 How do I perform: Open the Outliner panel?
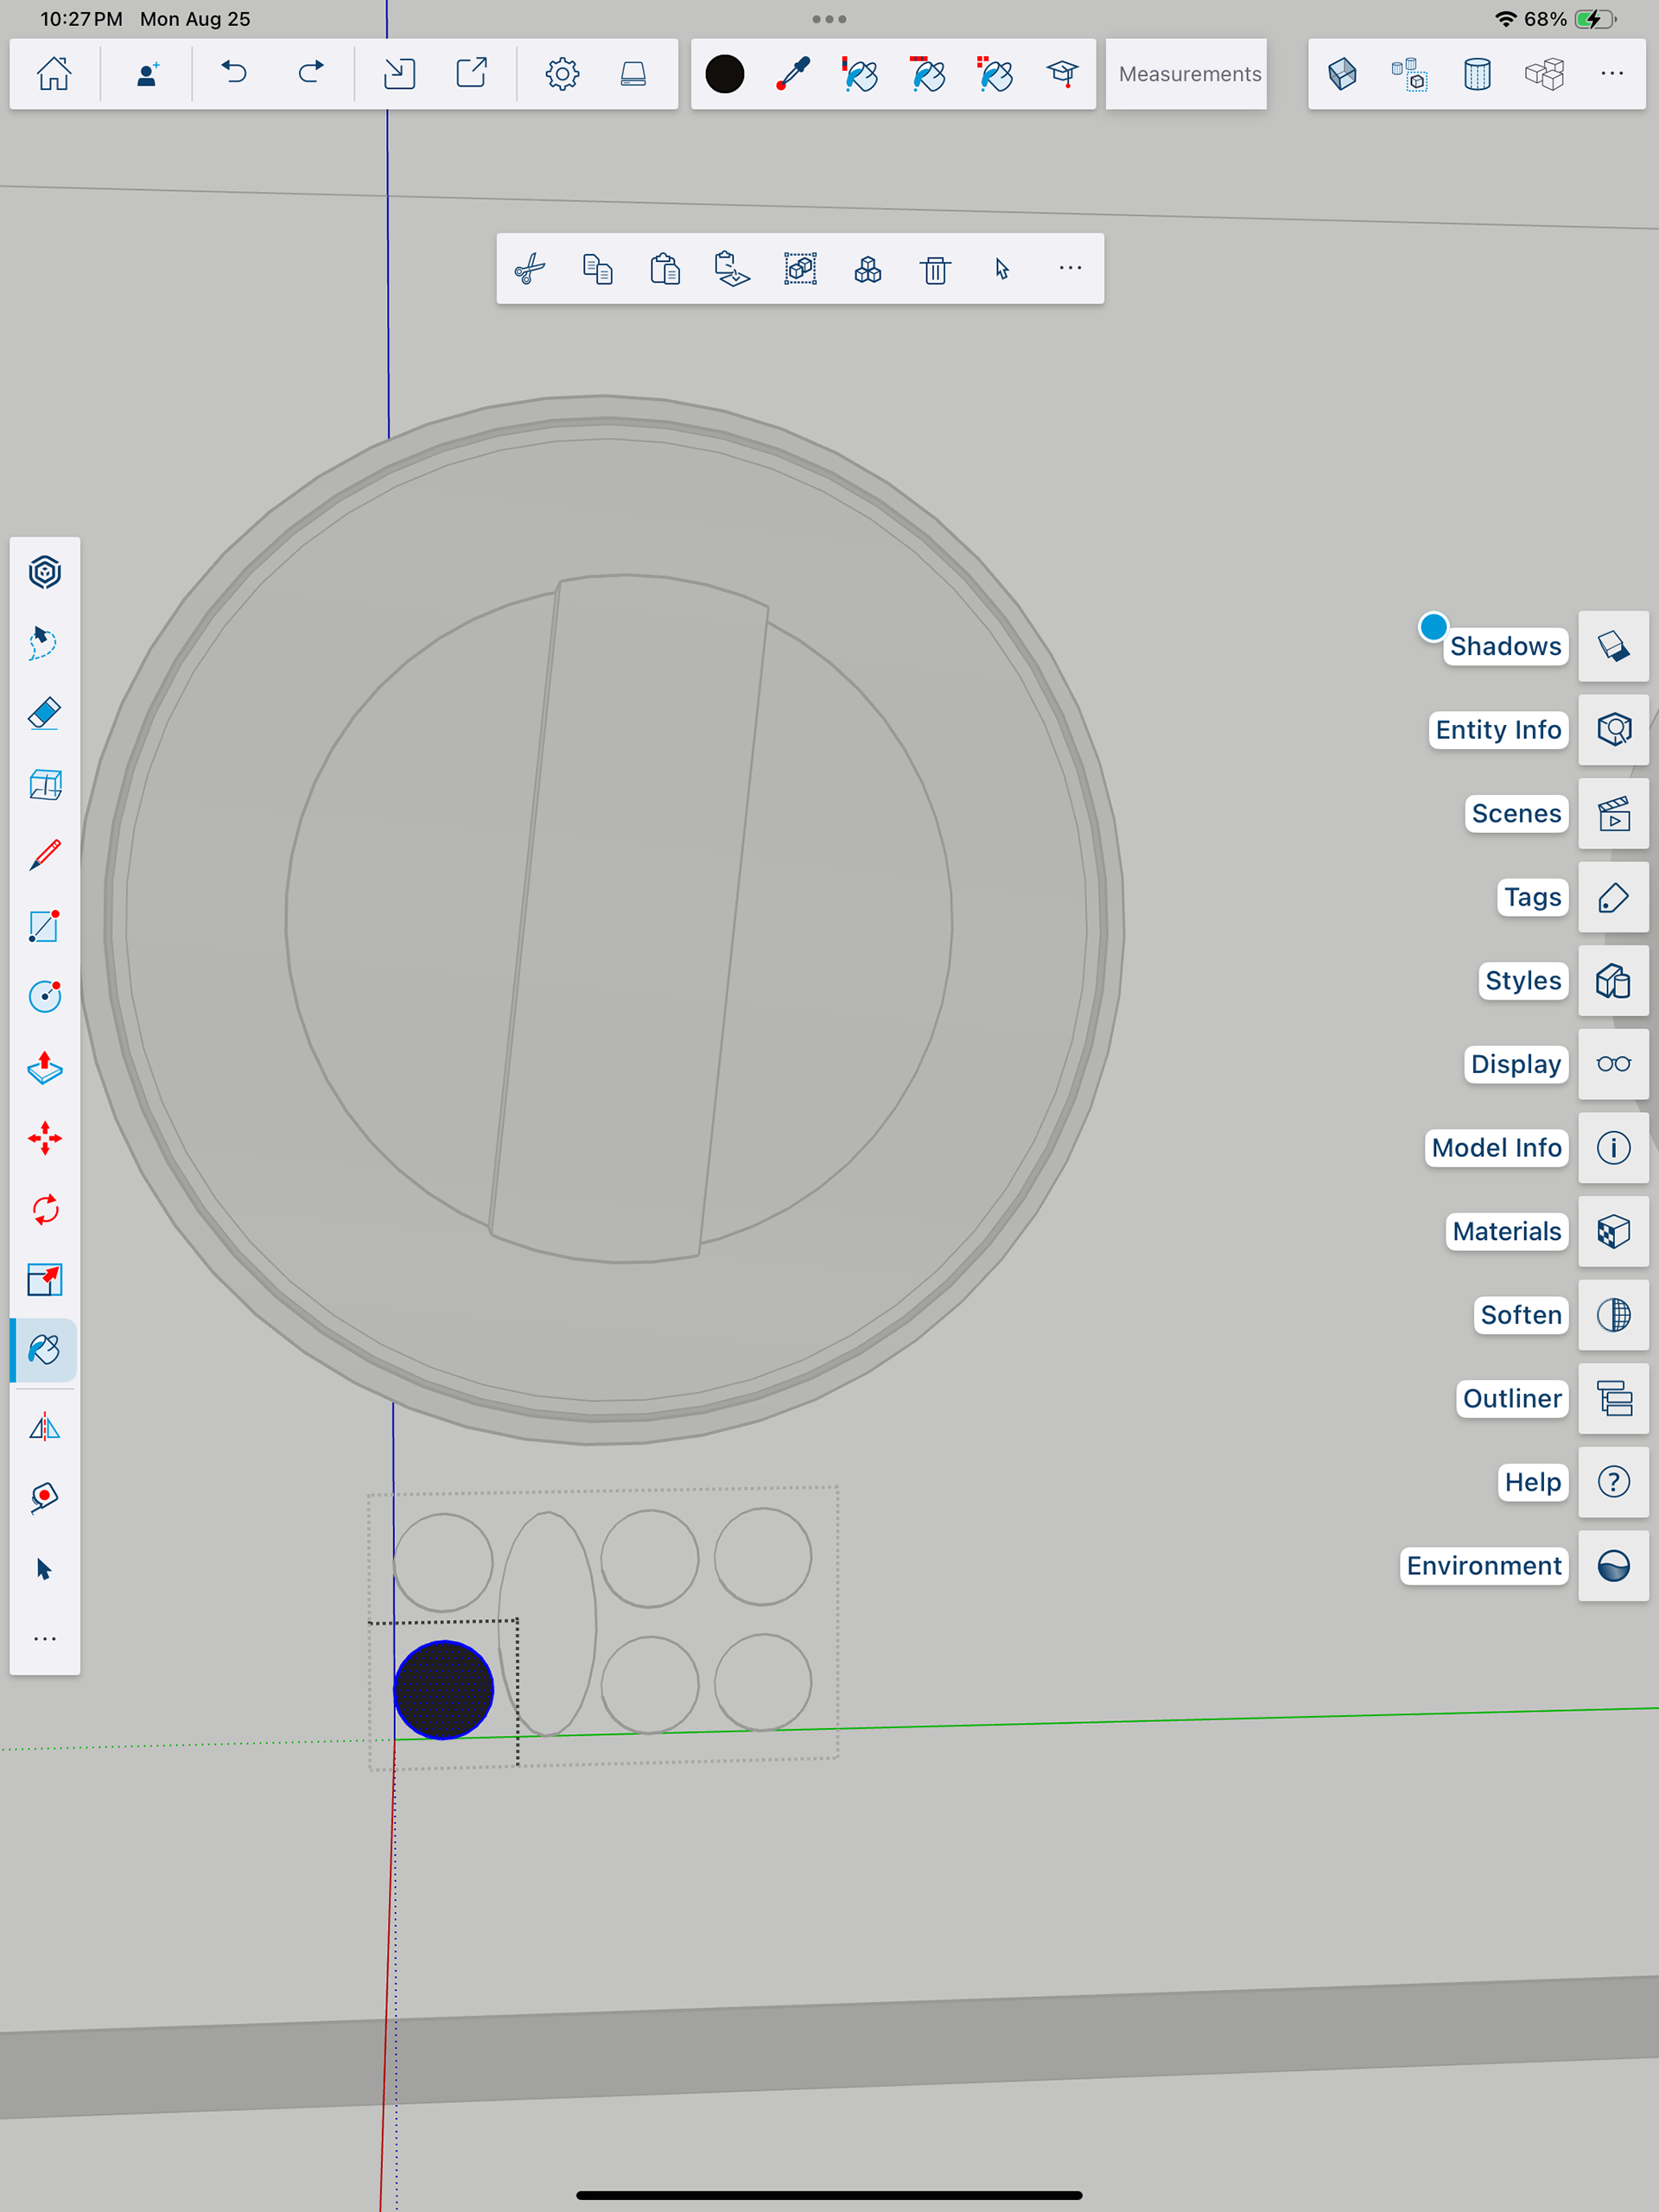coord(1613,1398)
